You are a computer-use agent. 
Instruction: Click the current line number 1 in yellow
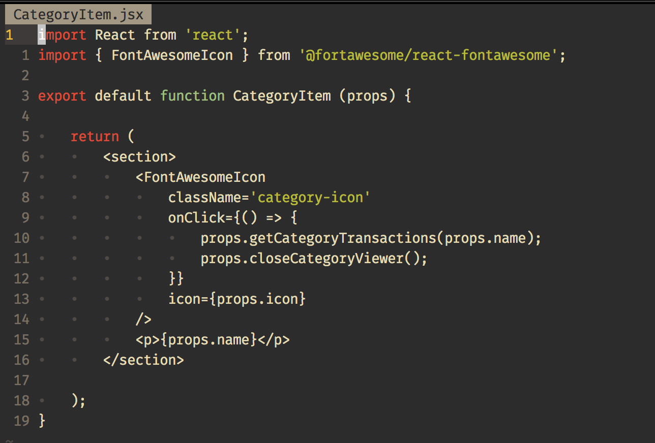9,35
